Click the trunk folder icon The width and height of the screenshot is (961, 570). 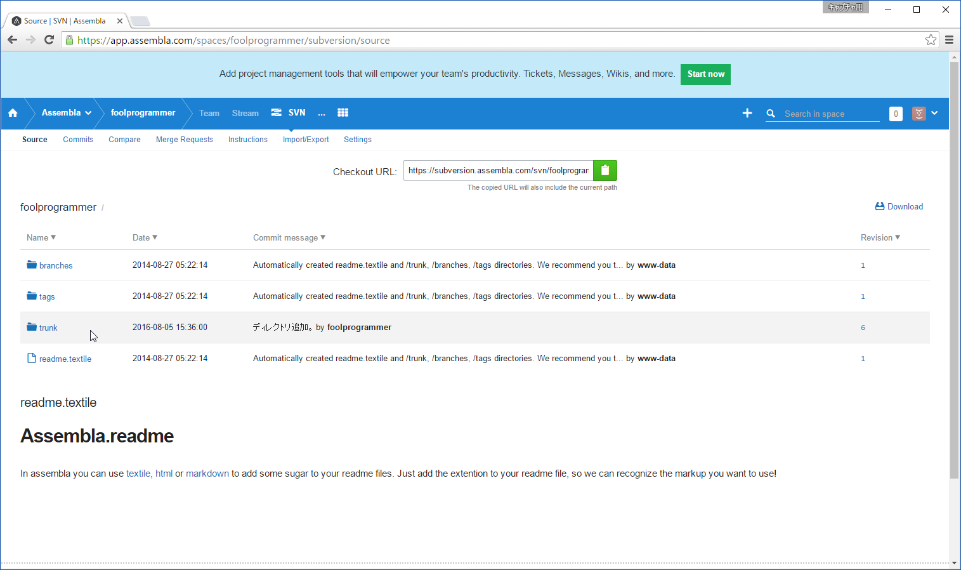tap(32, 327)
